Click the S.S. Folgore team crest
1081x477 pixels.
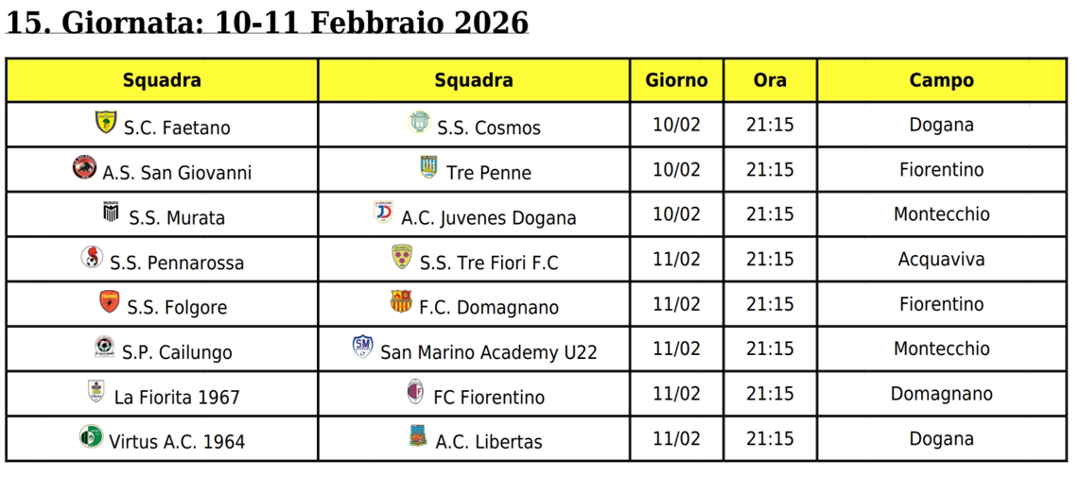pyautogui.click(x=110, y=302)
